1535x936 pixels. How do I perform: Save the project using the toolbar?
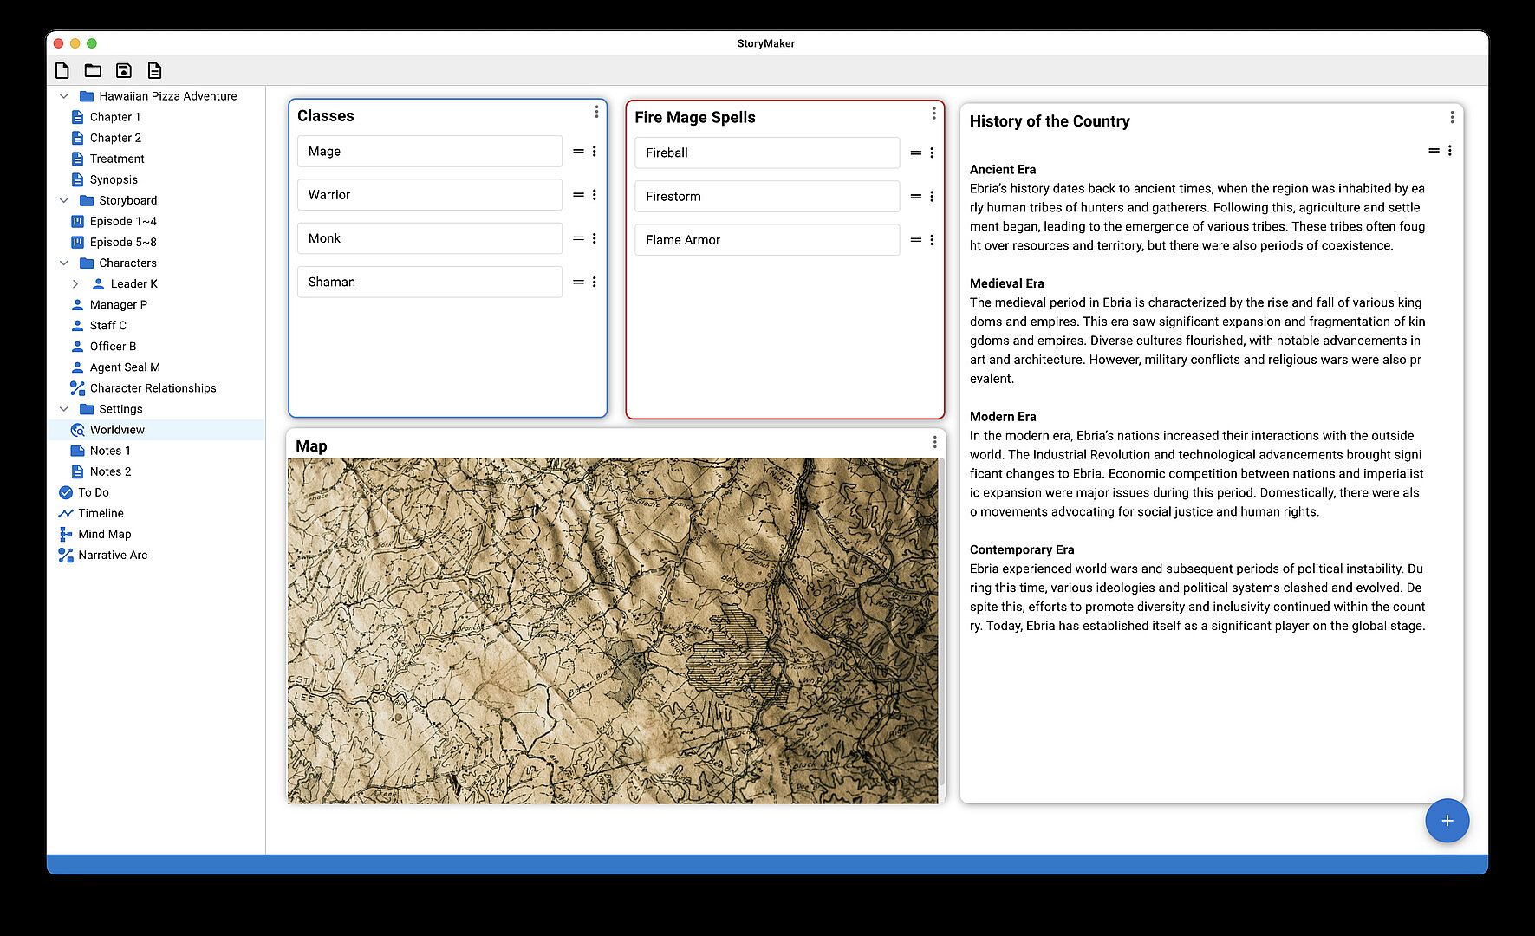(x=124, y=71)
